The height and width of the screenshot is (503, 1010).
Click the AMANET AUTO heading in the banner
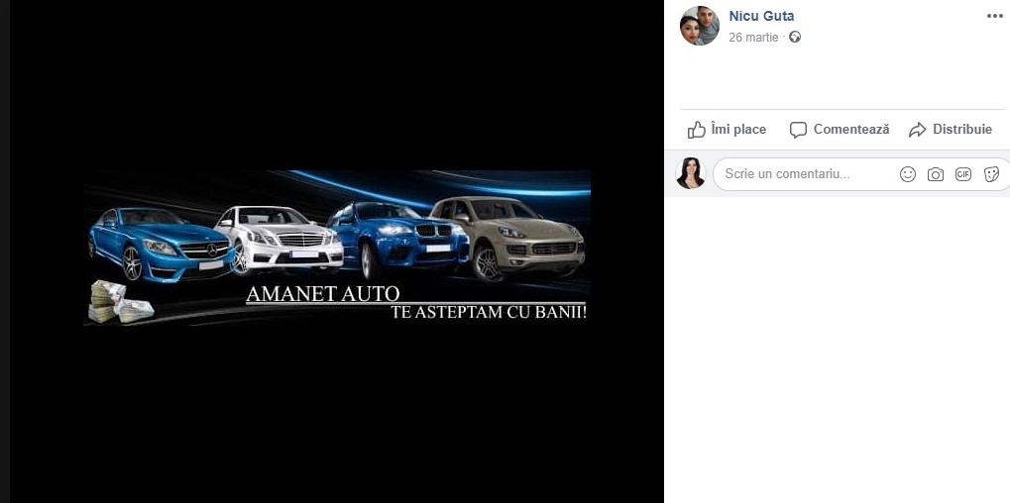click(323, 294)
